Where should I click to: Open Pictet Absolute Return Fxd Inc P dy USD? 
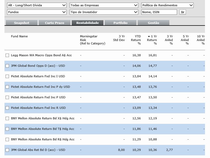40,87
